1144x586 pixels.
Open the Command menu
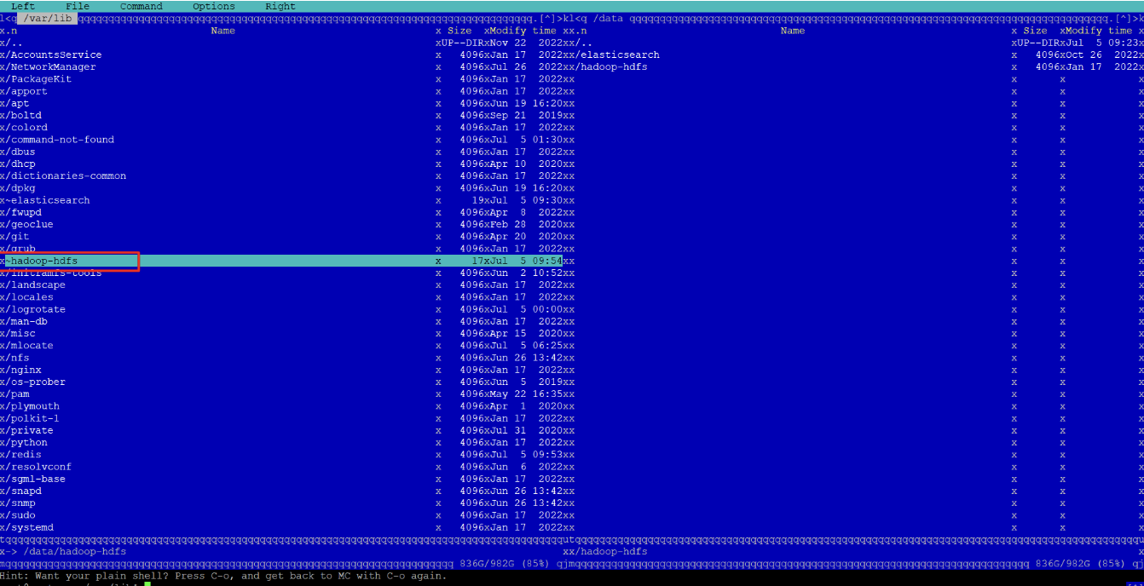142,6
